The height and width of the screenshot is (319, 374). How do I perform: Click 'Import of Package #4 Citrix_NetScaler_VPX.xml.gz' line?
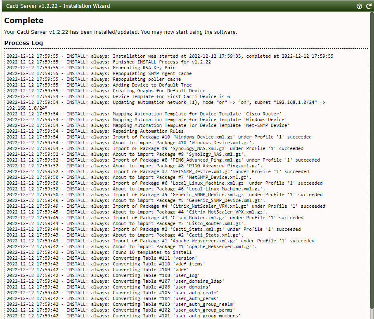[166, 206]
